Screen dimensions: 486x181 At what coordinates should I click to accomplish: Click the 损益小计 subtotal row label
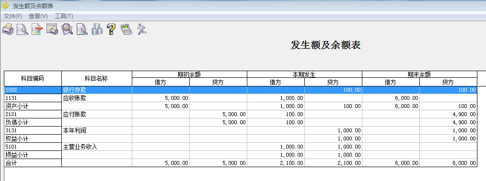click(17, 155)
